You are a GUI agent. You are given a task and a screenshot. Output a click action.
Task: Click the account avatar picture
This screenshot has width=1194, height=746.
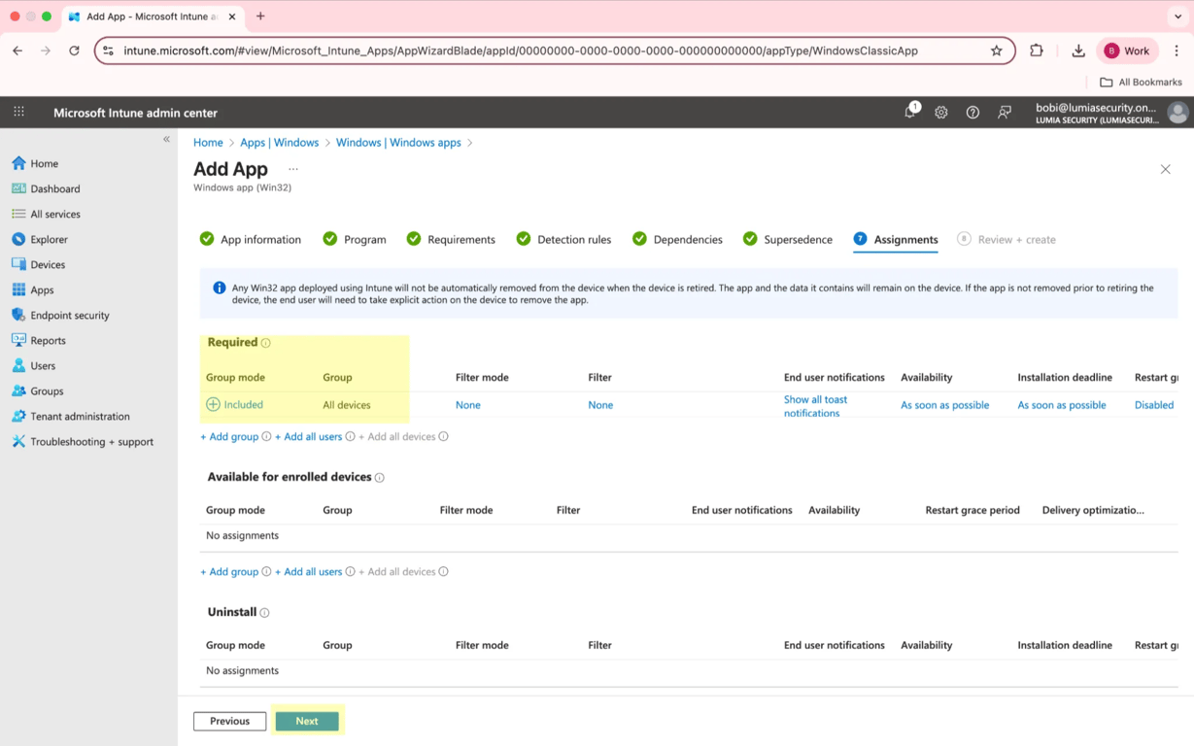(1177, 113)
